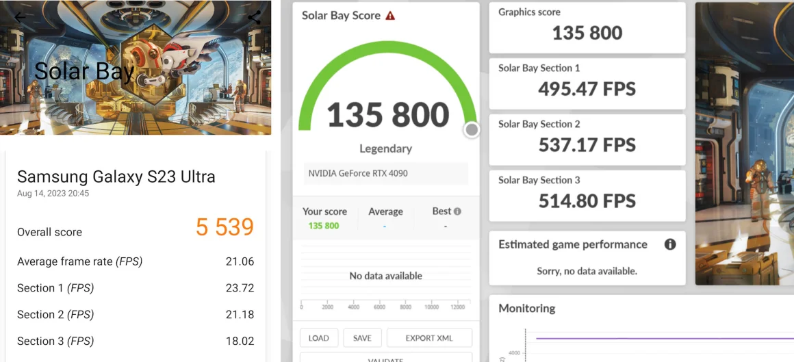Tap the share icon on Solar Bay

click(x=254, y=17)
